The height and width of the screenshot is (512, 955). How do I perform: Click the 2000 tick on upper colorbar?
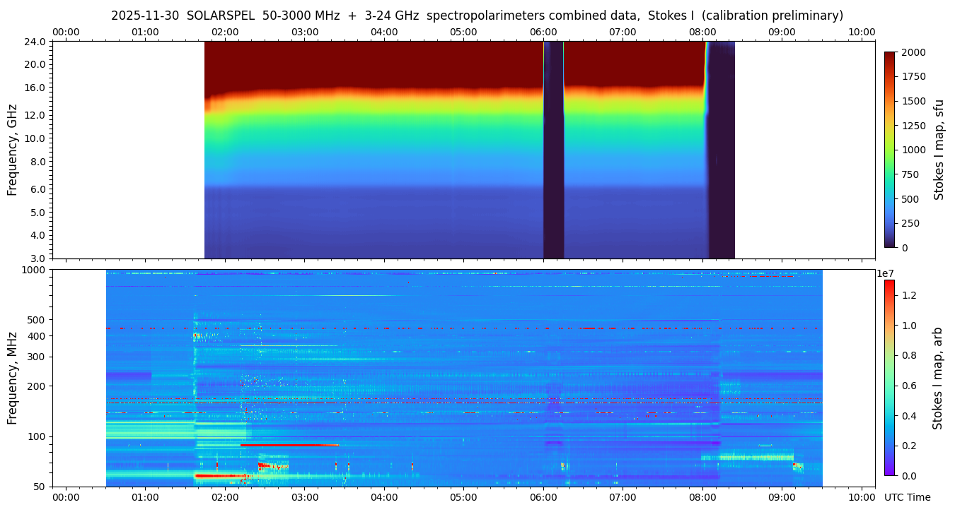pos(915,52)
